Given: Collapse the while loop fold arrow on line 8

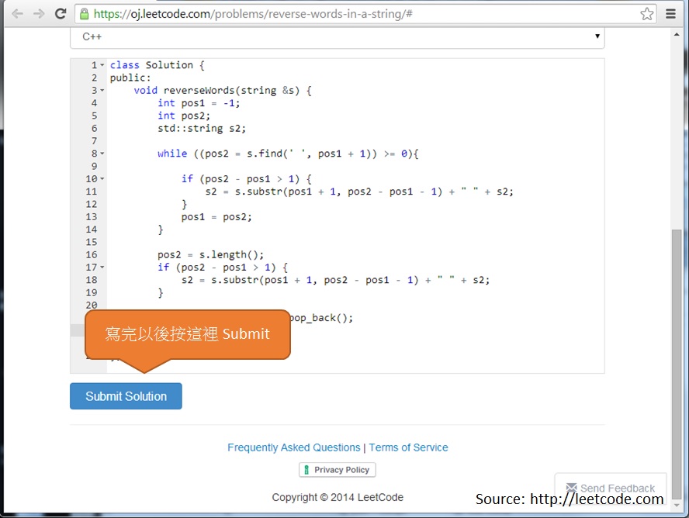Looking at the screenshot, I should tap(102, 153).
